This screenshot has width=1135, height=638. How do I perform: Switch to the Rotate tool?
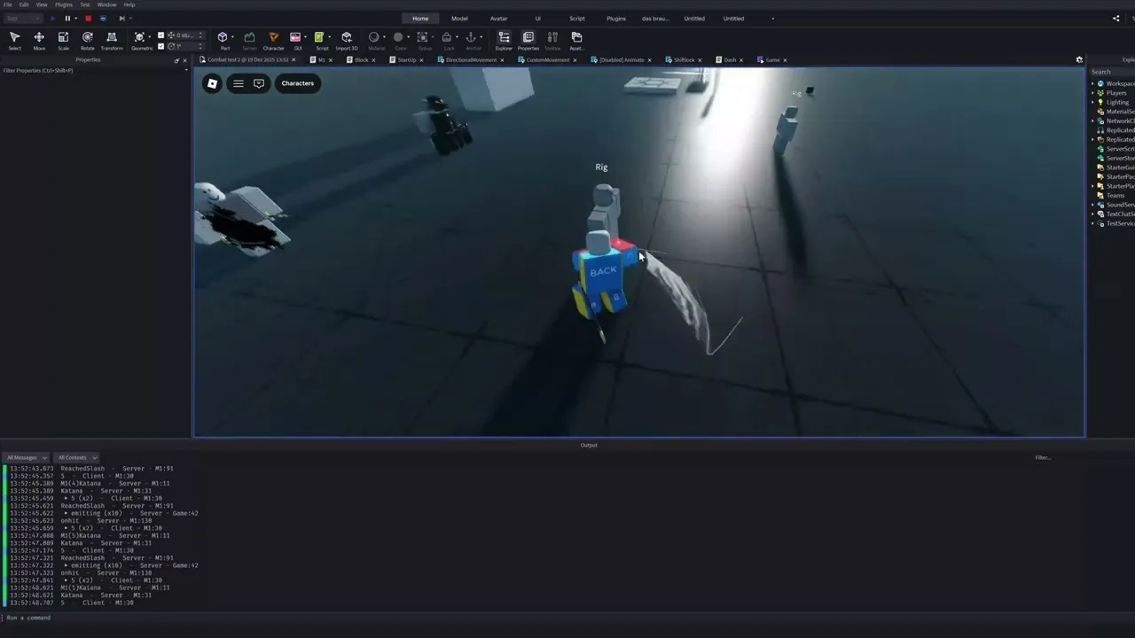tap(88, 40)
